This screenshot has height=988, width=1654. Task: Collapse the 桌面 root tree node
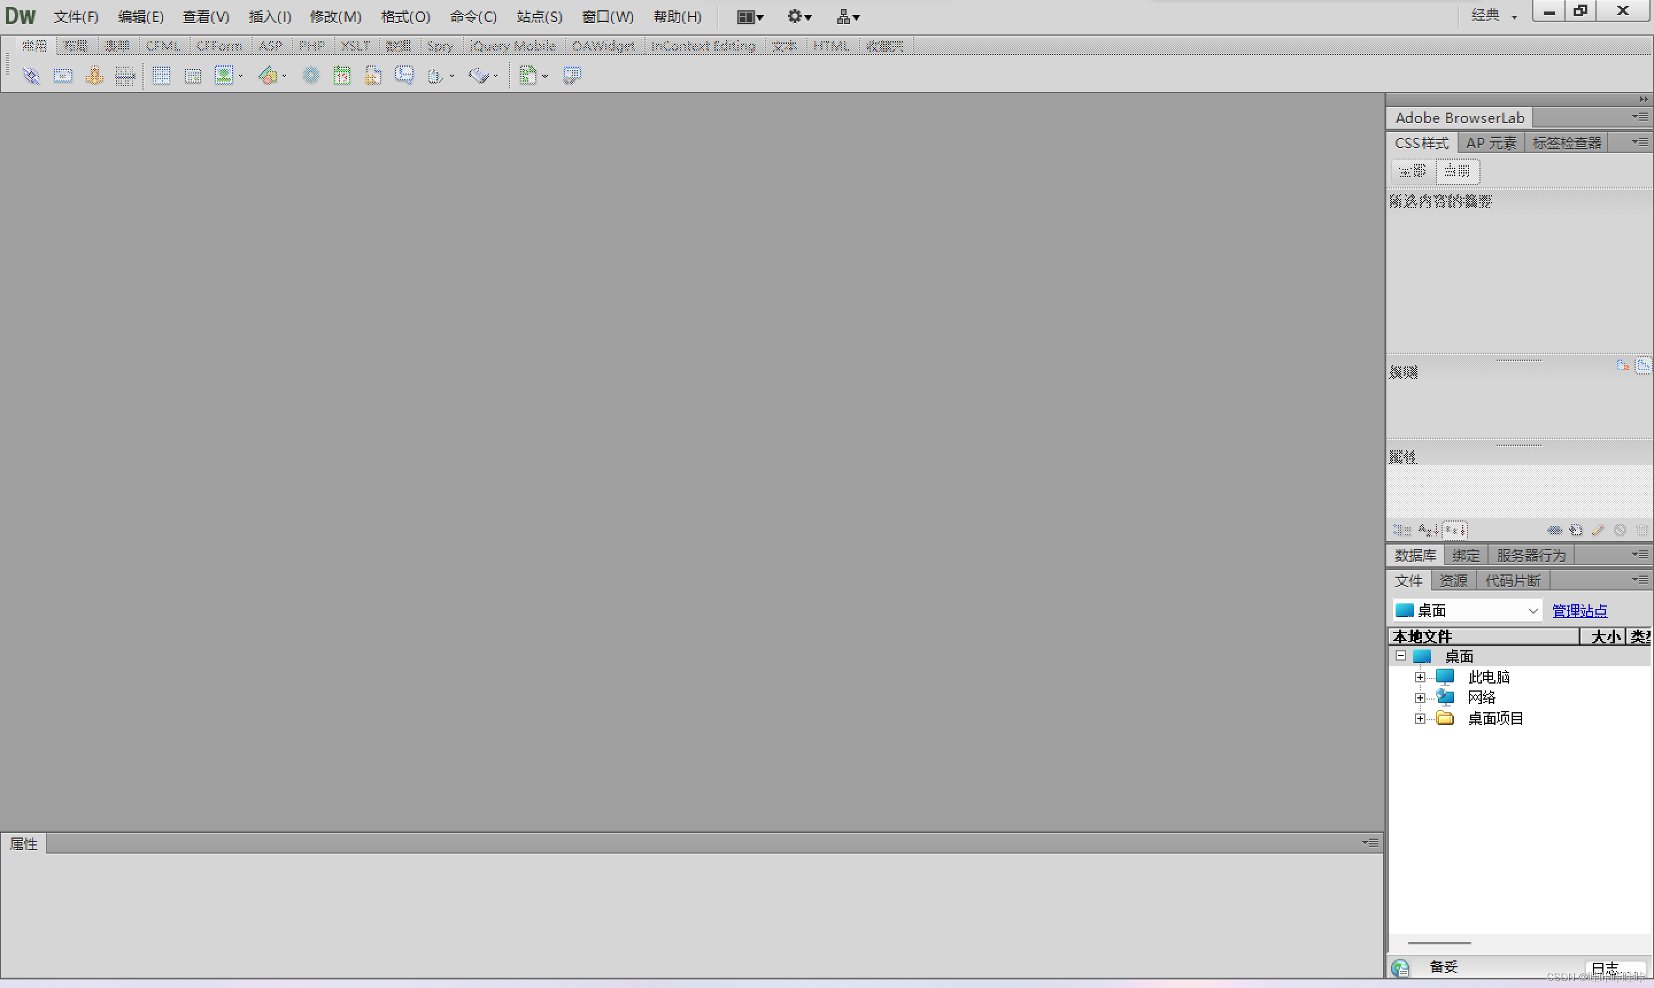[x=1400, y=656]
